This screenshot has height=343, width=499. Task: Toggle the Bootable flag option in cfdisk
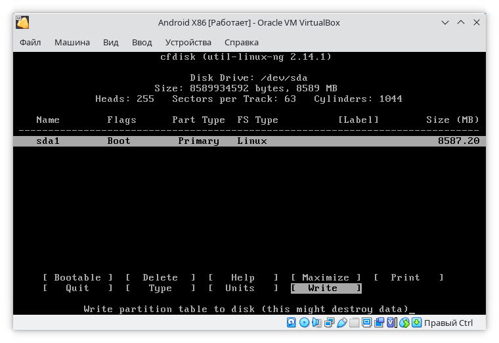(77, 277)
